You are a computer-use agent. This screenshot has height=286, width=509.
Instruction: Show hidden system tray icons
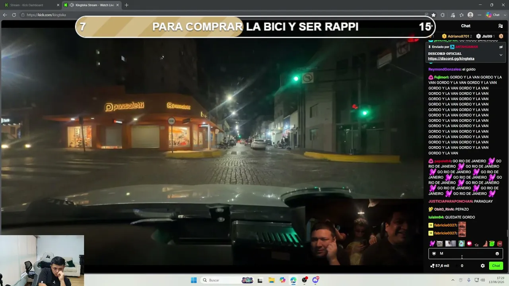tap(453, 280)
